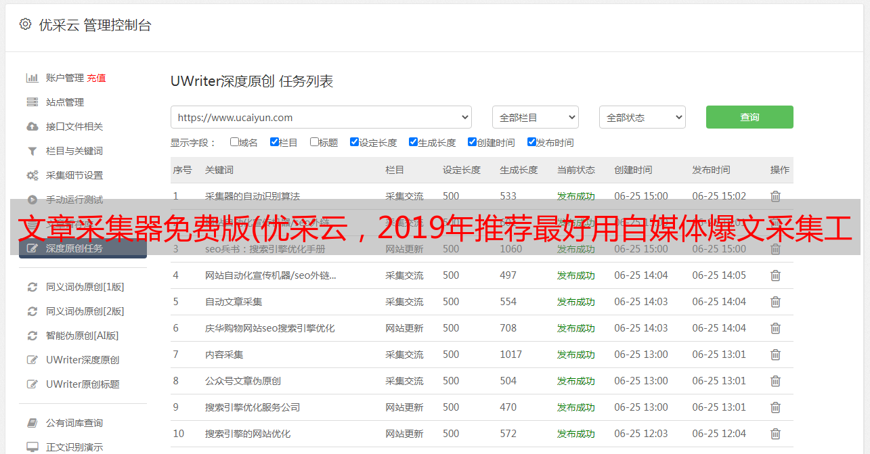Viewport: 870px width, 454px height.
Task: Click the cloud upload icon for 接口文件相关
Action: [32, 127]
